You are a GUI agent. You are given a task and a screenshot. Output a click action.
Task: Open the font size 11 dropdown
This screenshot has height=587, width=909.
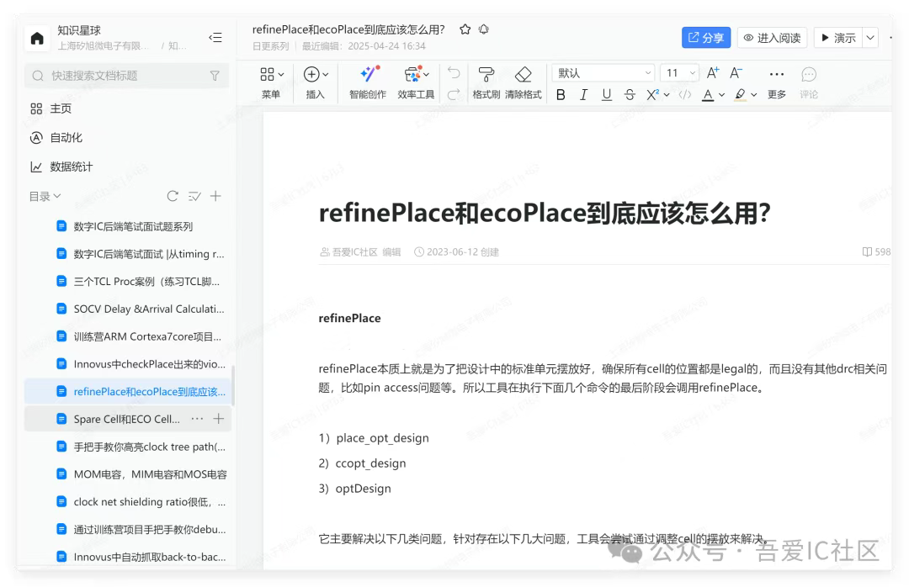[679, 73]
